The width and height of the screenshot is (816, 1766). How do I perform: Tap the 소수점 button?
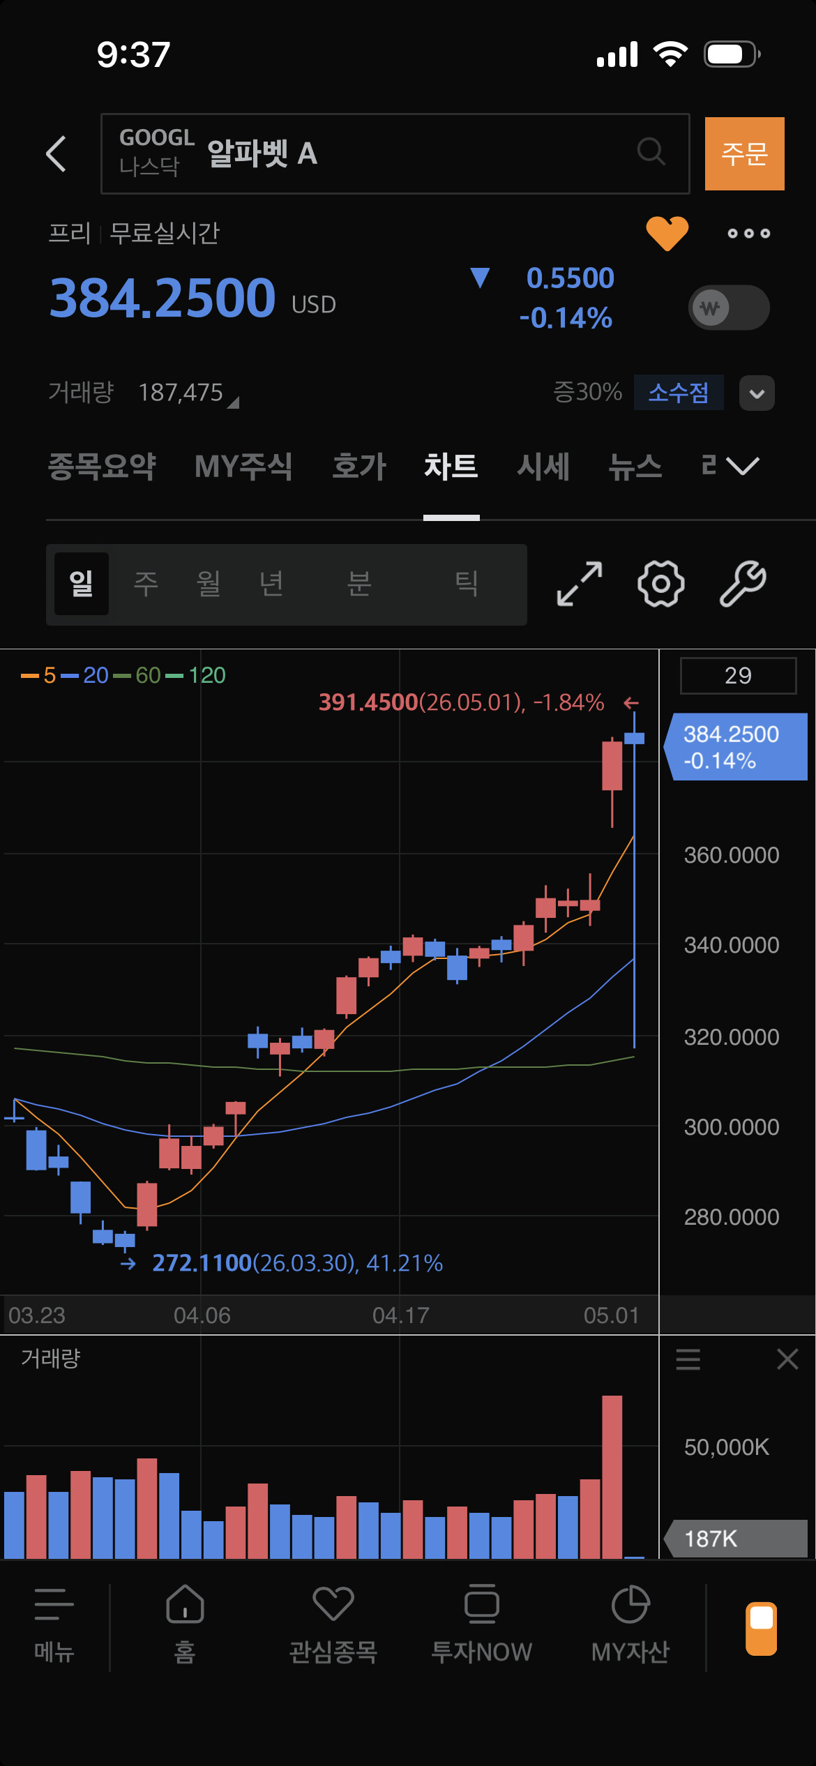point(678,393)
